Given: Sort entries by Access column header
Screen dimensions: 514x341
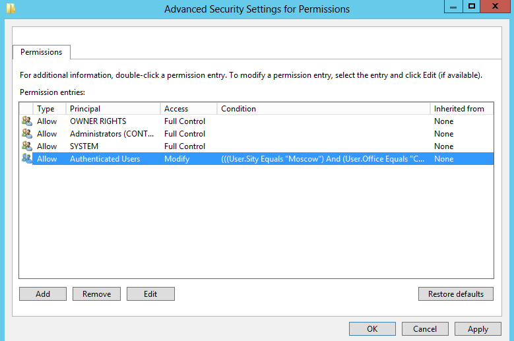Looking at the screenshot, I should coord(189,108).
